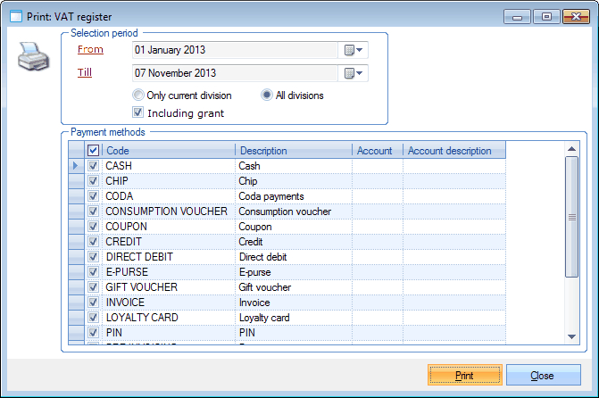599x398 pixels.
Task: Toggle Including grant checkbox
Action: 137,113
